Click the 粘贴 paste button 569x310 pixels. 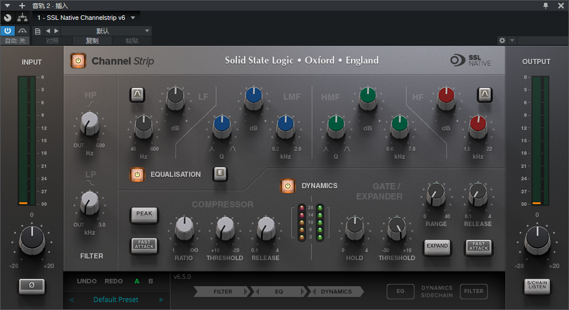(132, 41)
